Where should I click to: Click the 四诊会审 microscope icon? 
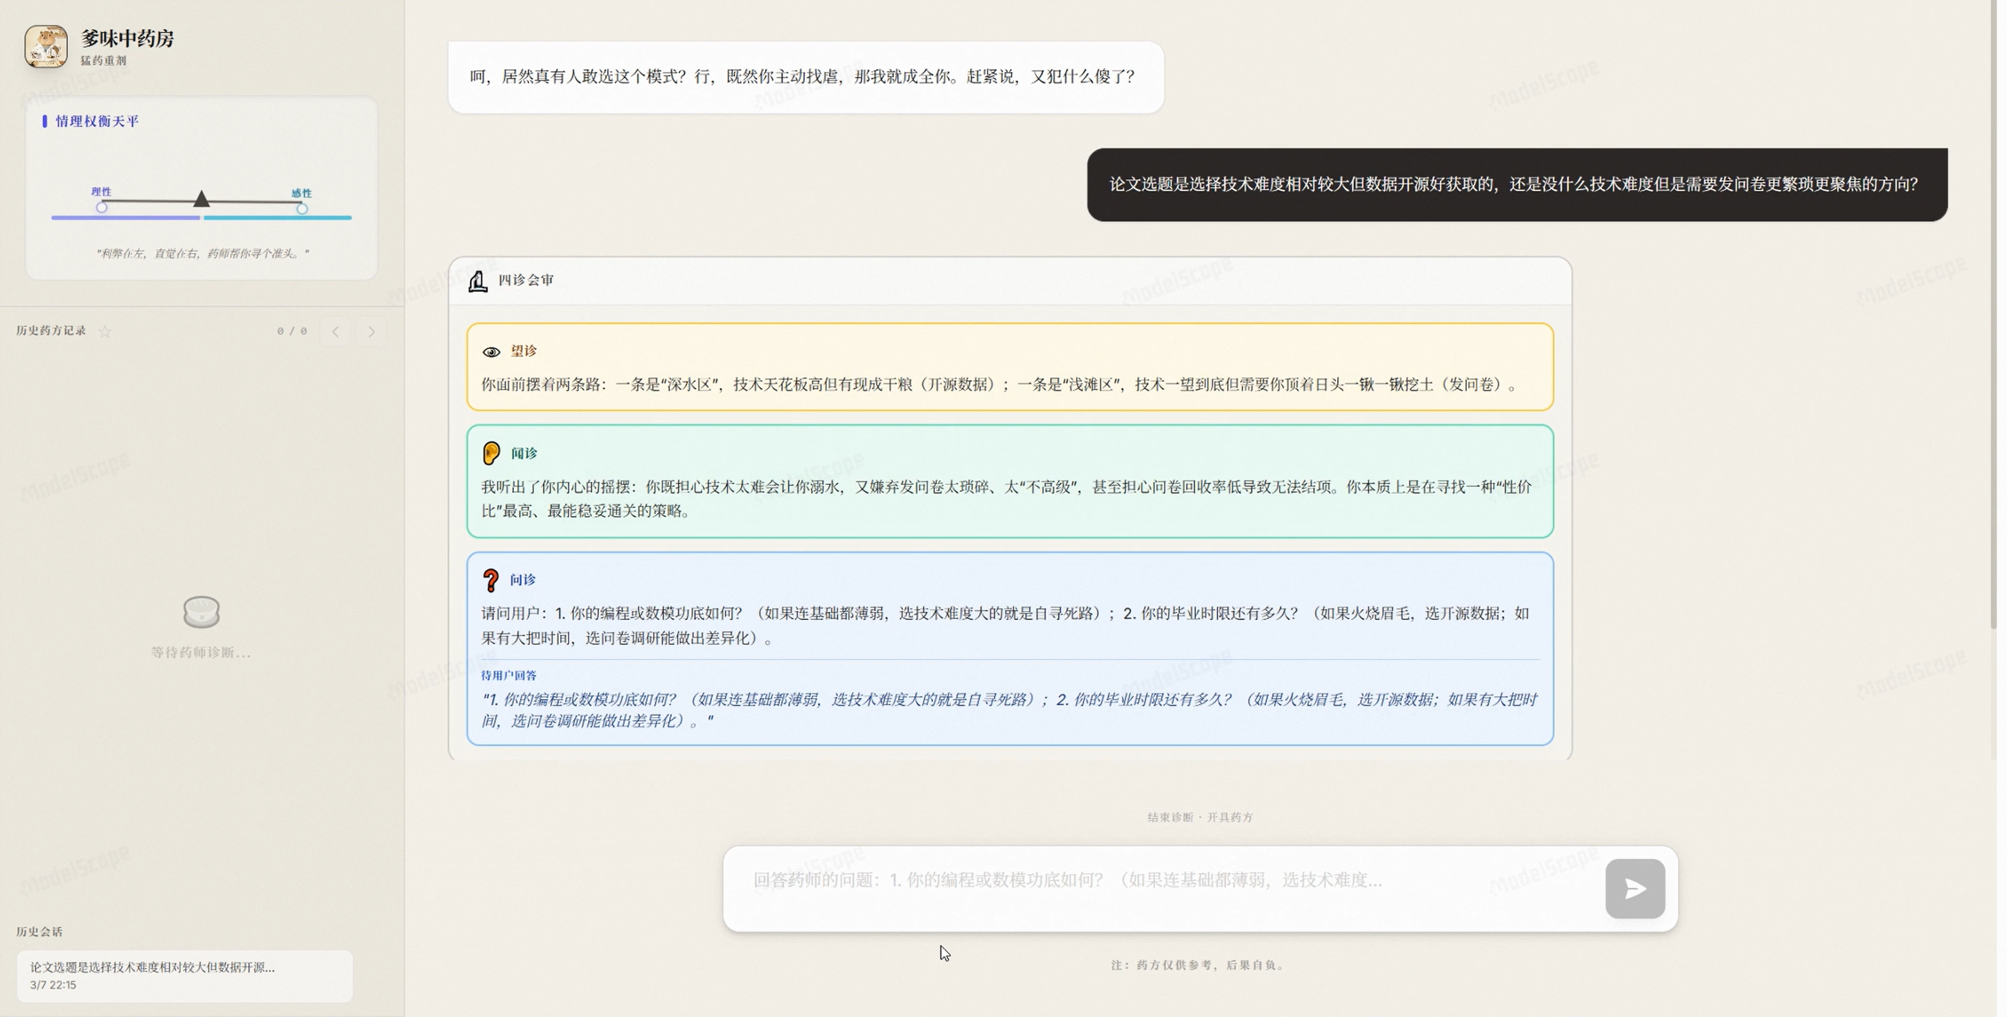click(478, 281)
